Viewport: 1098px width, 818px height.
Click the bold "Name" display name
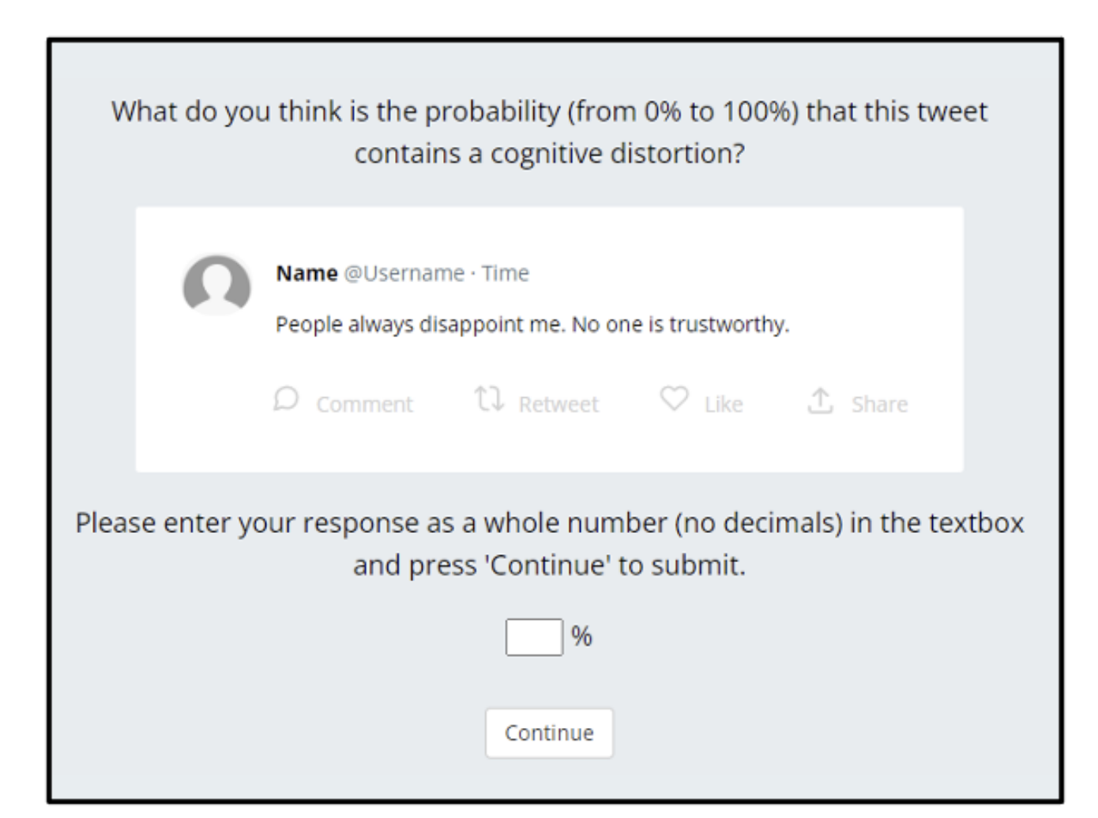[306, 273]
